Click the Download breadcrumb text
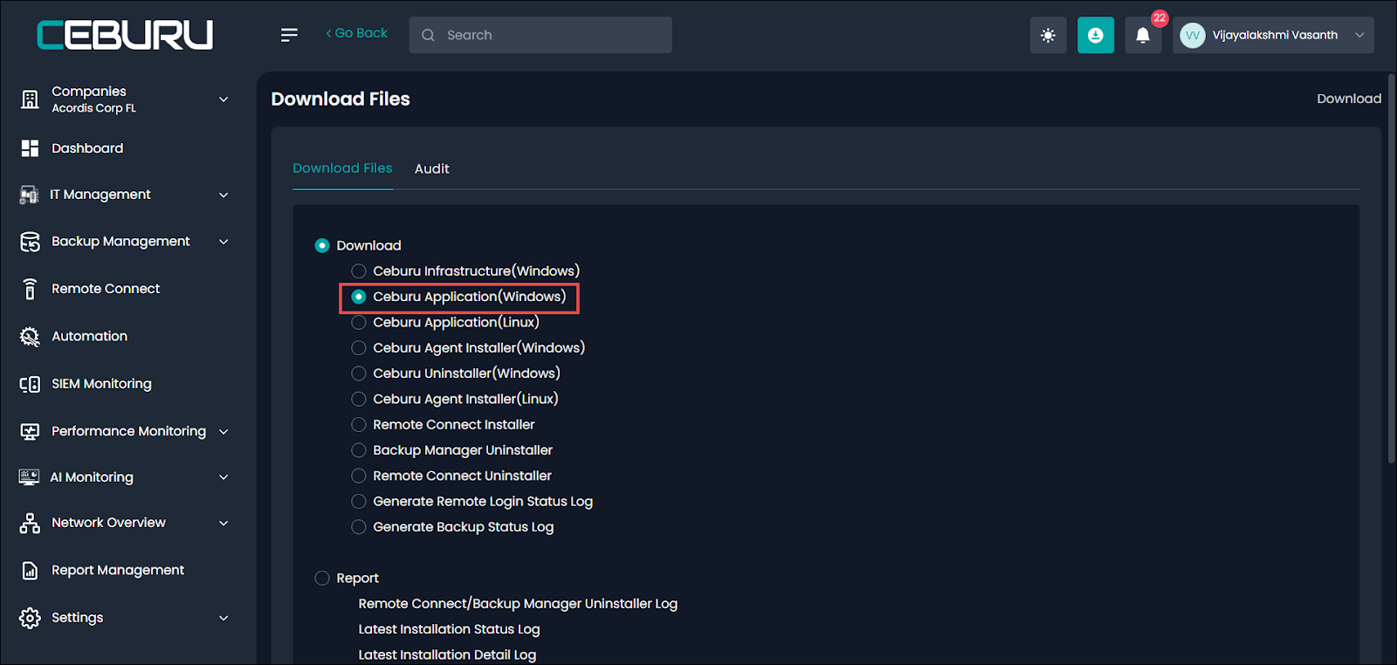The width and height of the screenshot is (1397, 665). 1349,99
